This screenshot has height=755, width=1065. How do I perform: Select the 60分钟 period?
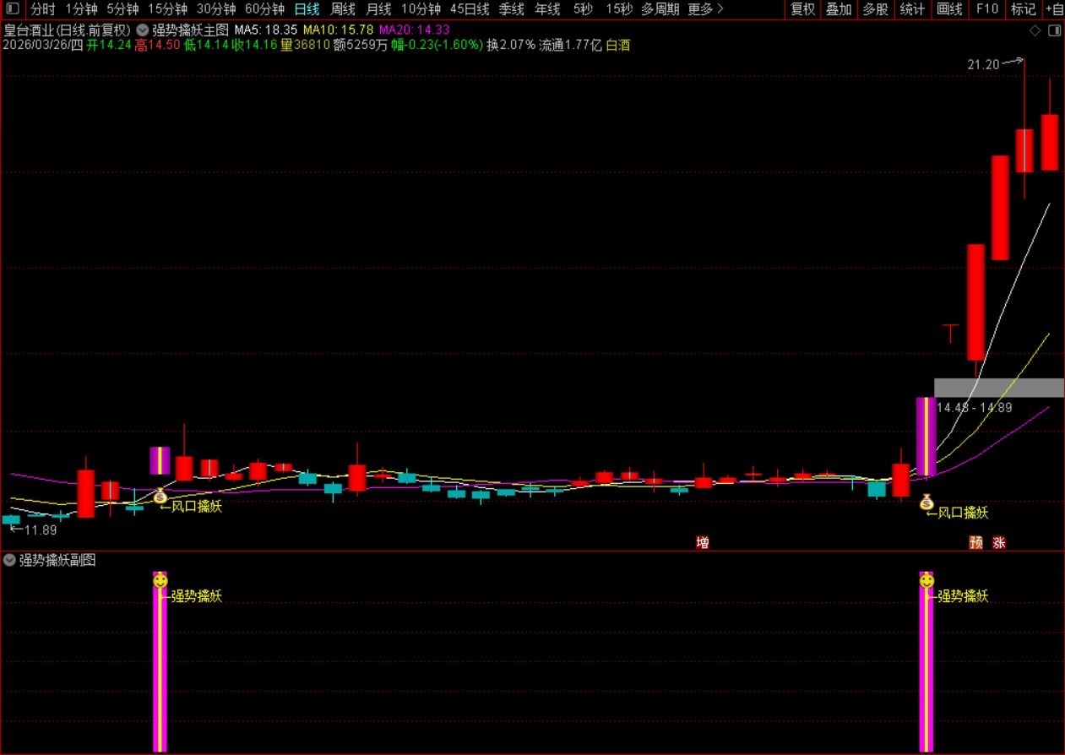tap(265, 9)
